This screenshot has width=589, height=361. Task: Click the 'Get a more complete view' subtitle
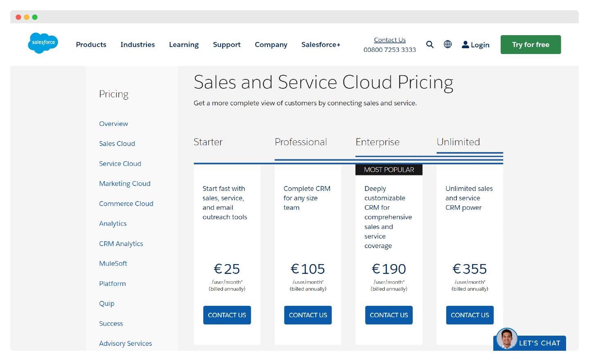tap(305, 103)
